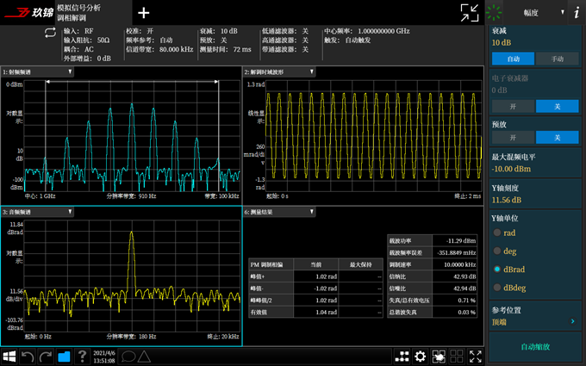Click the left bandwidth marker in RF spectrum
This screenshot has width=586, height=366.
pos(45,136)
